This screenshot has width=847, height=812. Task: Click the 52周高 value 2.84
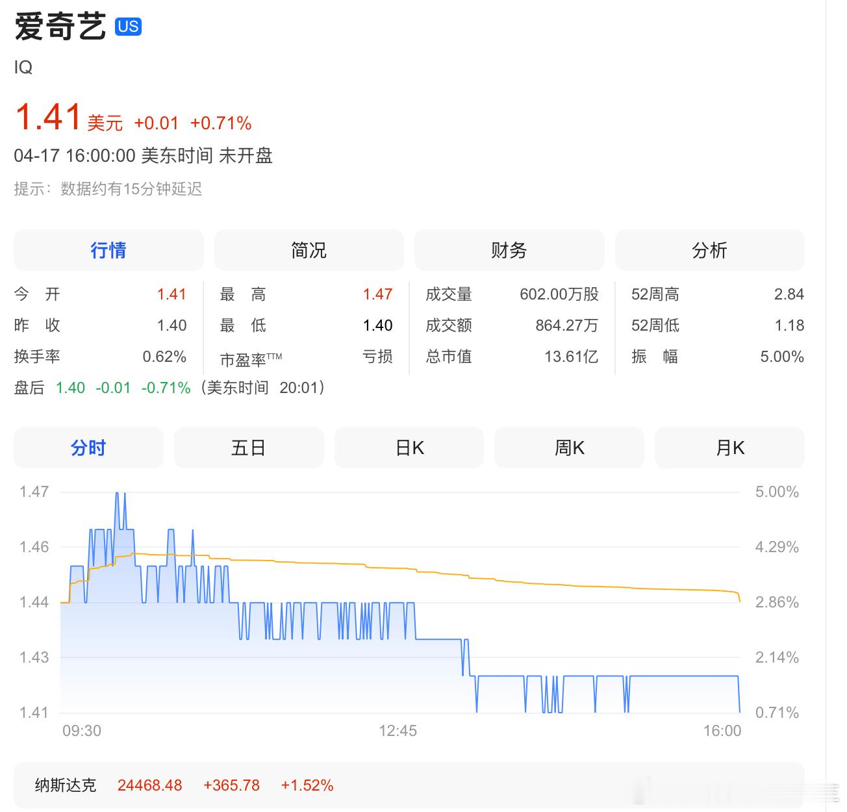[x=789, y=294]
